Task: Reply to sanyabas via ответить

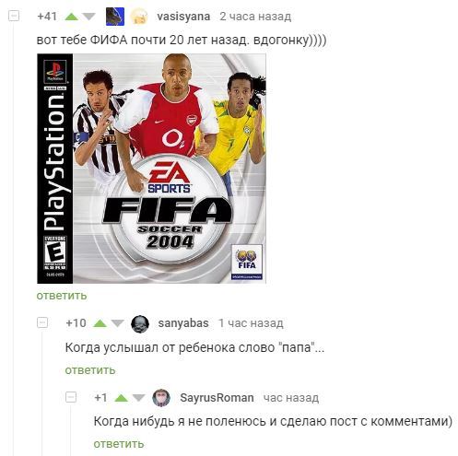Action: pyautogui.click(x=90, y=370)
